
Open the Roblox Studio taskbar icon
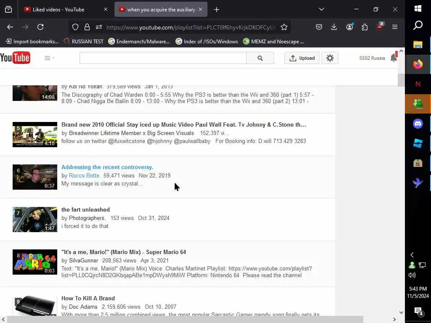tap(418, 144)
